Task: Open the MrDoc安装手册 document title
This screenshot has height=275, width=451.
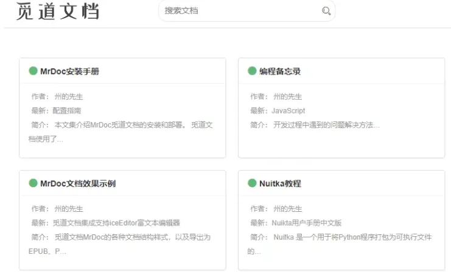Action: (69, 71)
